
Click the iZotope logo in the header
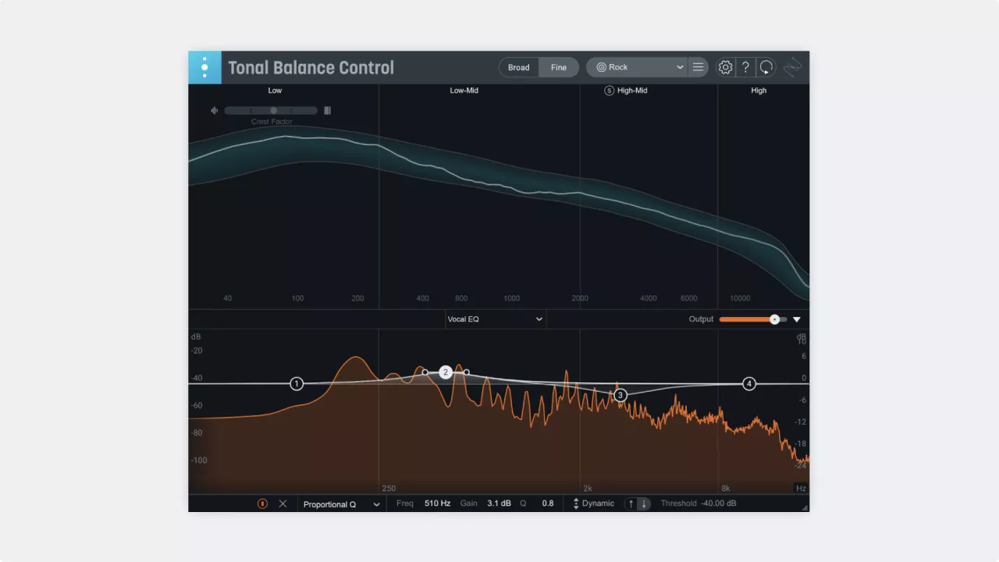204,67
